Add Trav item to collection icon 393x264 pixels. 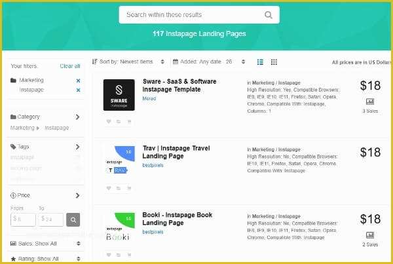(x=119, y=188)
